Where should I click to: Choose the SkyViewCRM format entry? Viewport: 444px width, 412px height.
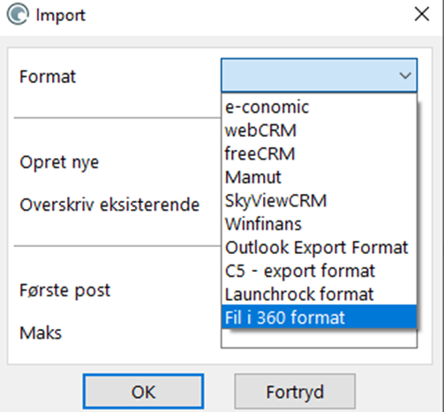[319, 200]
